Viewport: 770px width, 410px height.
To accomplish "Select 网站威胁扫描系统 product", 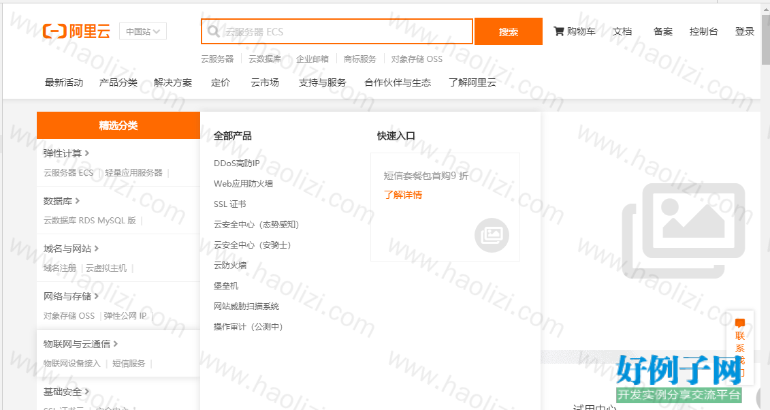I will (x=246, y=306).
